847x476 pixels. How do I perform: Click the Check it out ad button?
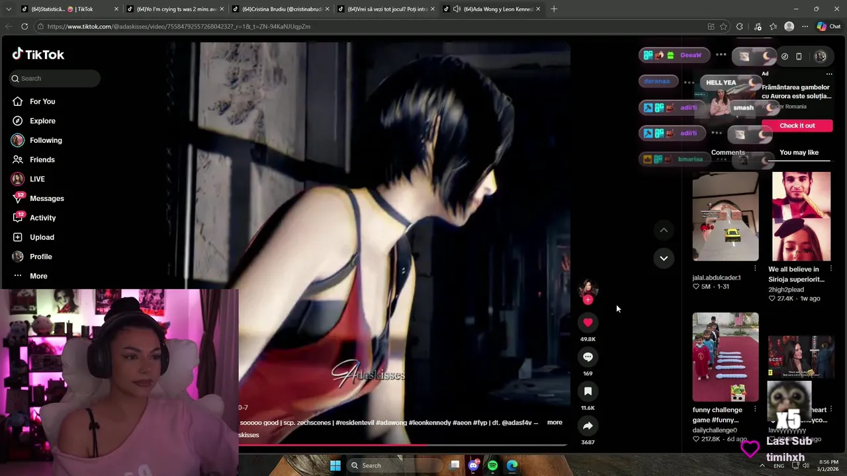797,126
